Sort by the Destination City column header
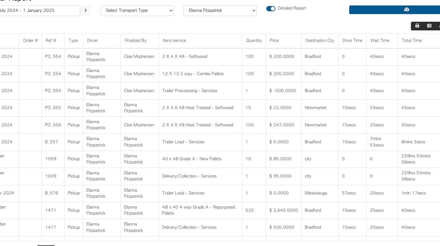Image resolution: width=440 pixels, height=246 pixels. (320, 40)
